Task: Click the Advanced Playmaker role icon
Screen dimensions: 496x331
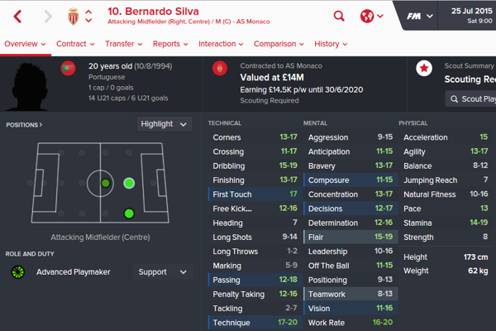Action: [17, 271]
